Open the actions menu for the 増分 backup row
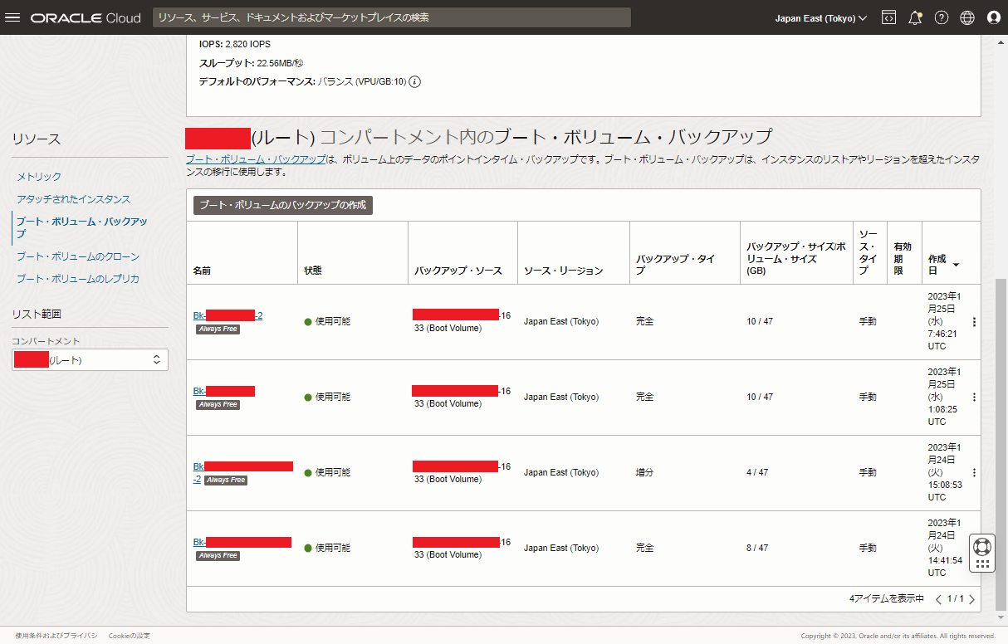This screenshot has width=1008, height=644. [x=974, y=472]
